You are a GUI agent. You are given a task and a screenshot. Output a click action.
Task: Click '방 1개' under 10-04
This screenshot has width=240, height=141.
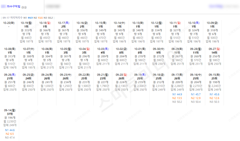(x=84, y=60)
